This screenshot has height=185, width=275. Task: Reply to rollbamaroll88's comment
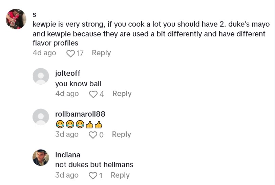[x=121, y=134]
